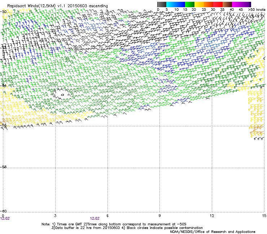This screenshot has width=267, height=234.
Task: Click the cyan 5-10 knots legend swatch
Action: pyautogui.click(x=171, y=4)
